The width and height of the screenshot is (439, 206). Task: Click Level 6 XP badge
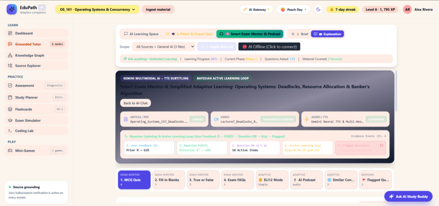coord(380,9)
